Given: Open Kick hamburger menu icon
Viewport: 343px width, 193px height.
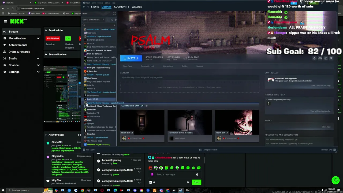Looking at the screenshot, I should pos(5,21).
